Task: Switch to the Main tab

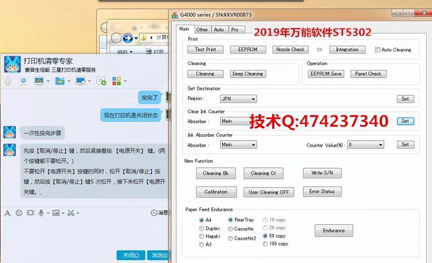Action: (184, 29)
